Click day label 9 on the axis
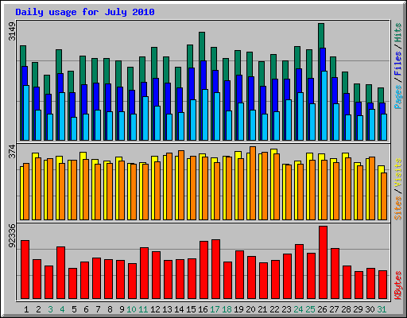407x318 pixels. point(122,309)
